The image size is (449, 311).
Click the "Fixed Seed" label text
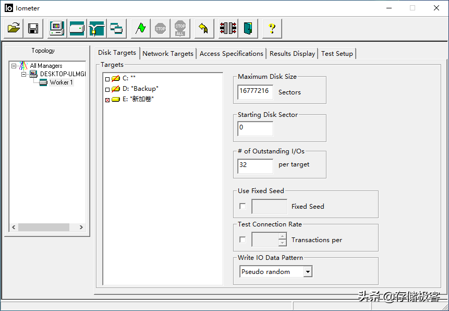[308, 207]
